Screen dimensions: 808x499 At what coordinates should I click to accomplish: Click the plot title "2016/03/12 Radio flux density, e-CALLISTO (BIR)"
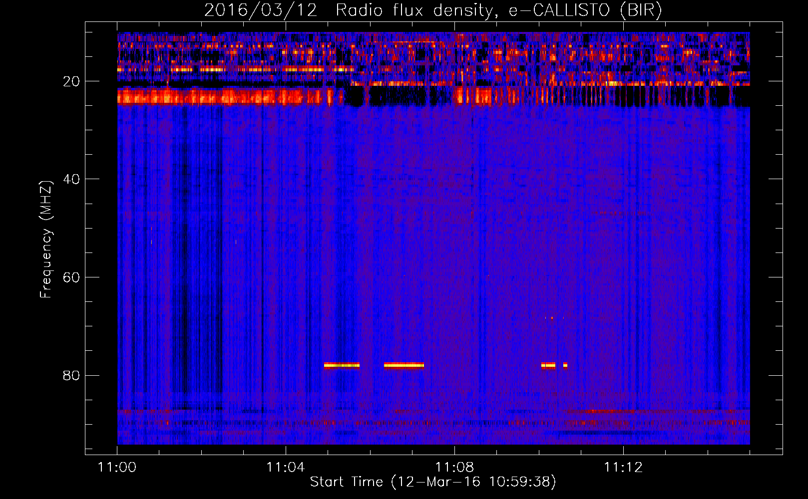pos(433,10)
